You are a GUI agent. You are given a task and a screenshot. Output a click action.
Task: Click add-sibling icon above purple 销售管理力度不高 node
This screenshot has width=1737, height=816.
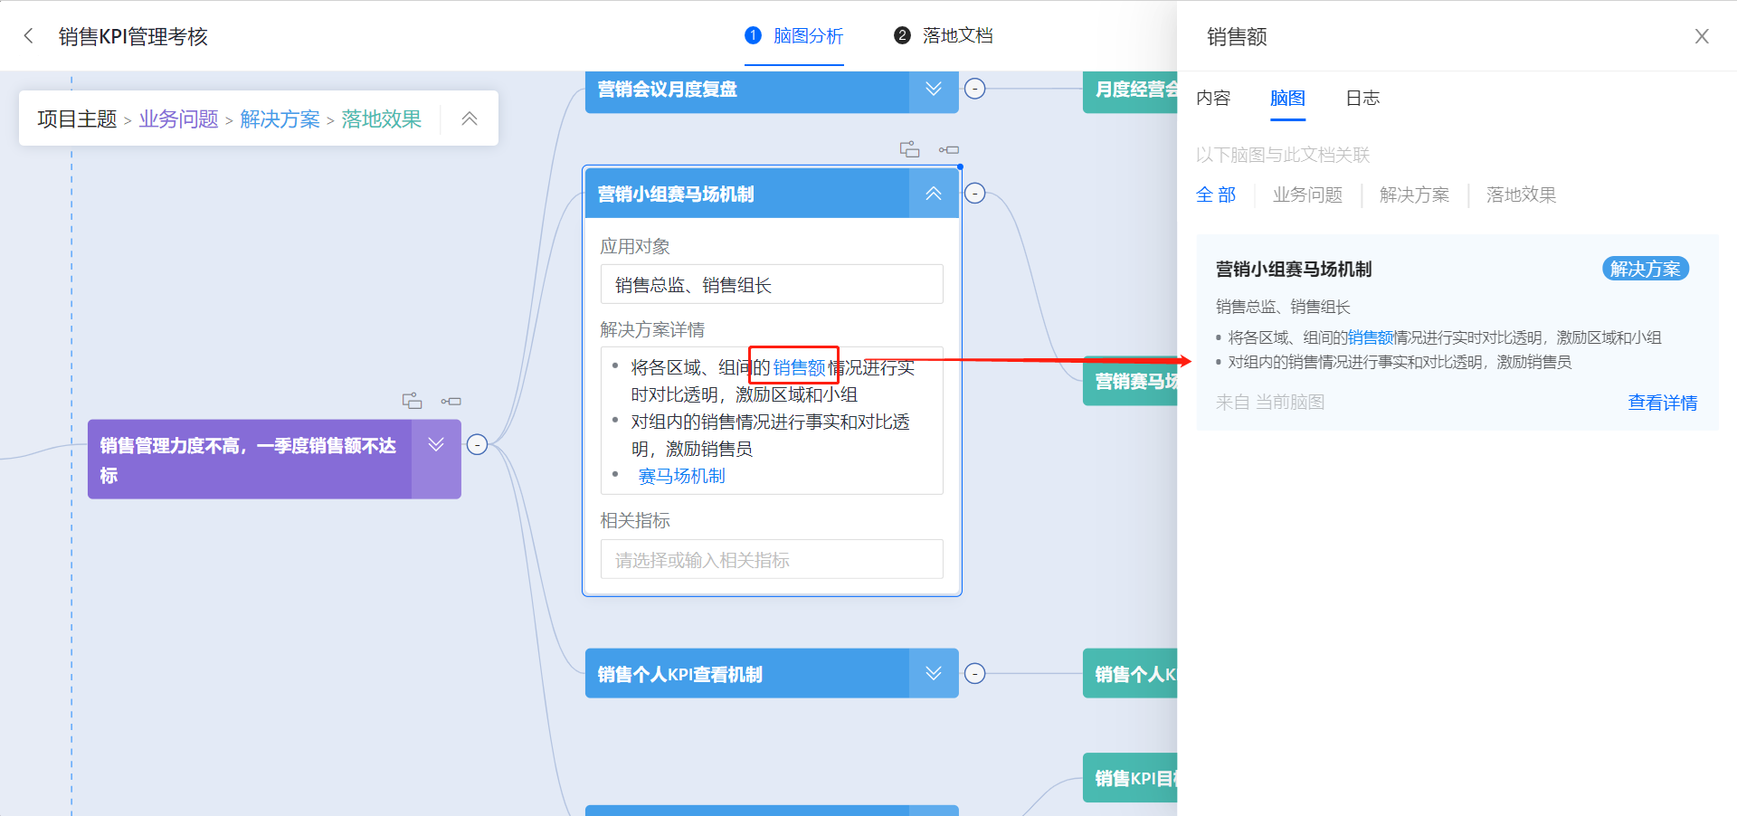click(x=451, y=401)
